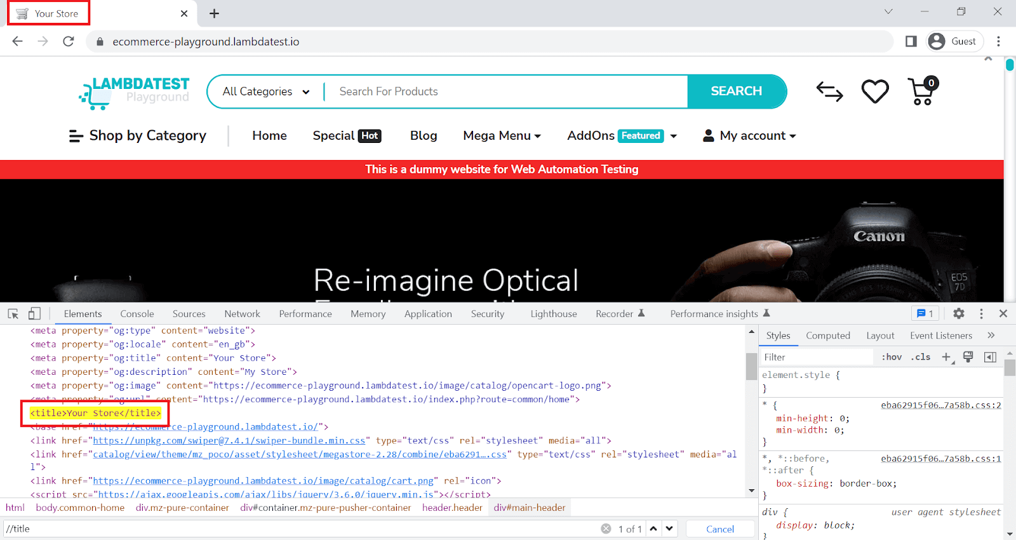The width and height of the screenshot is (1016, 540).
Task: Switch to the Network tab
Action: 242,314
